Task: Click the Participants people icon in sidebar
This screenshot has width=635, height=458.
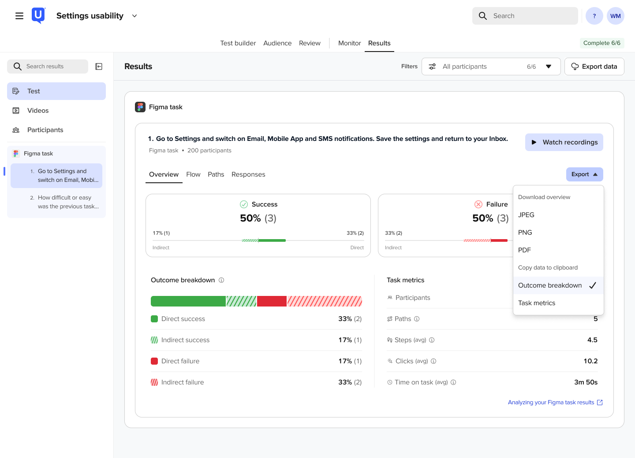Action: (x=16, y=130)
